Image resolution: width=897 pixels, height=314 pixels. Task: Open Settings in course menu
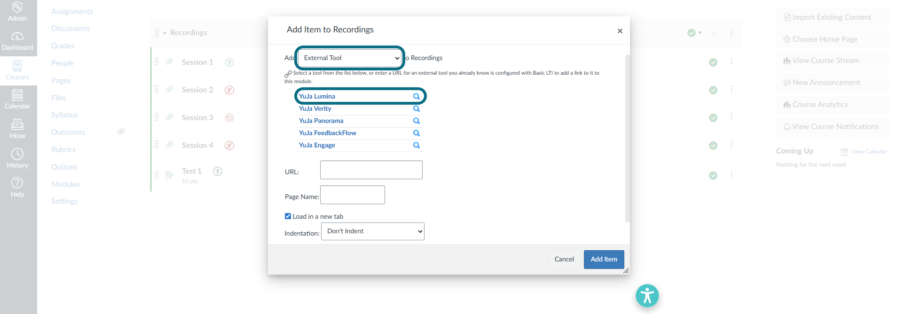coord(64,201)
